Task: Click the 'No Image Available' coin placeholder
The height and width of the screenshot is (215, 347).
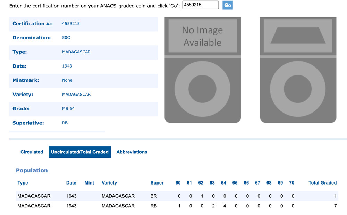Action: pos(203,70)
